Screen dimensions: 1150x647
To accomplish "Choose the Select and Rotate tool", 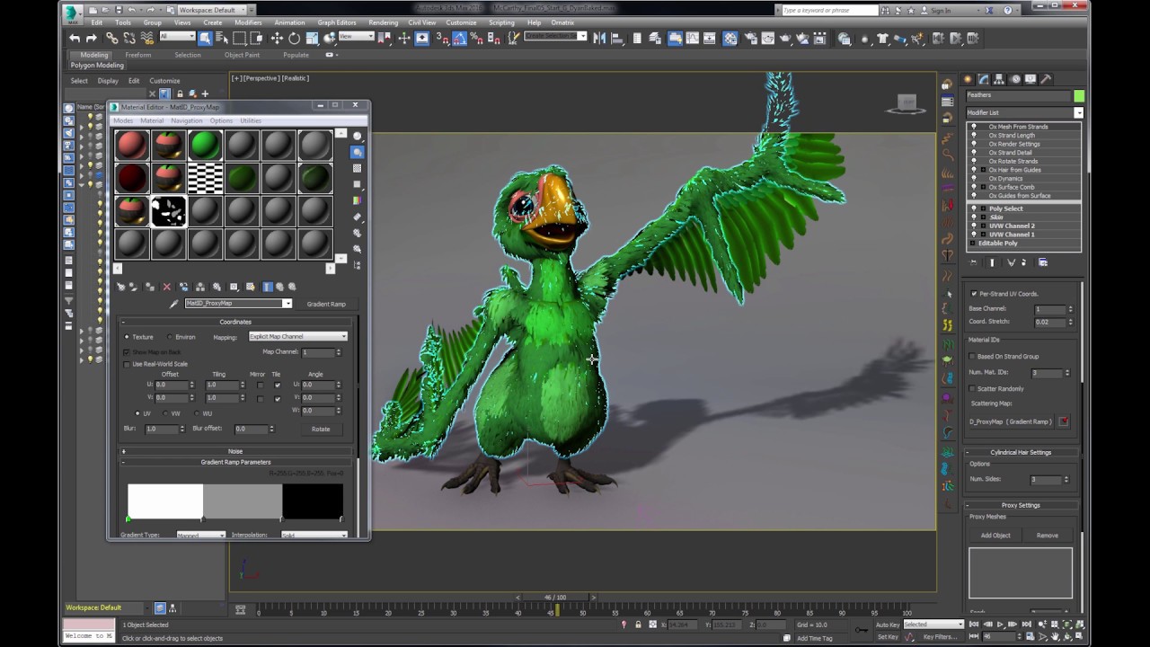I will 294,38.
